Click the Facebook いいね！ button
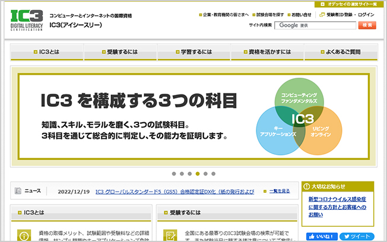 coord(322,236)
